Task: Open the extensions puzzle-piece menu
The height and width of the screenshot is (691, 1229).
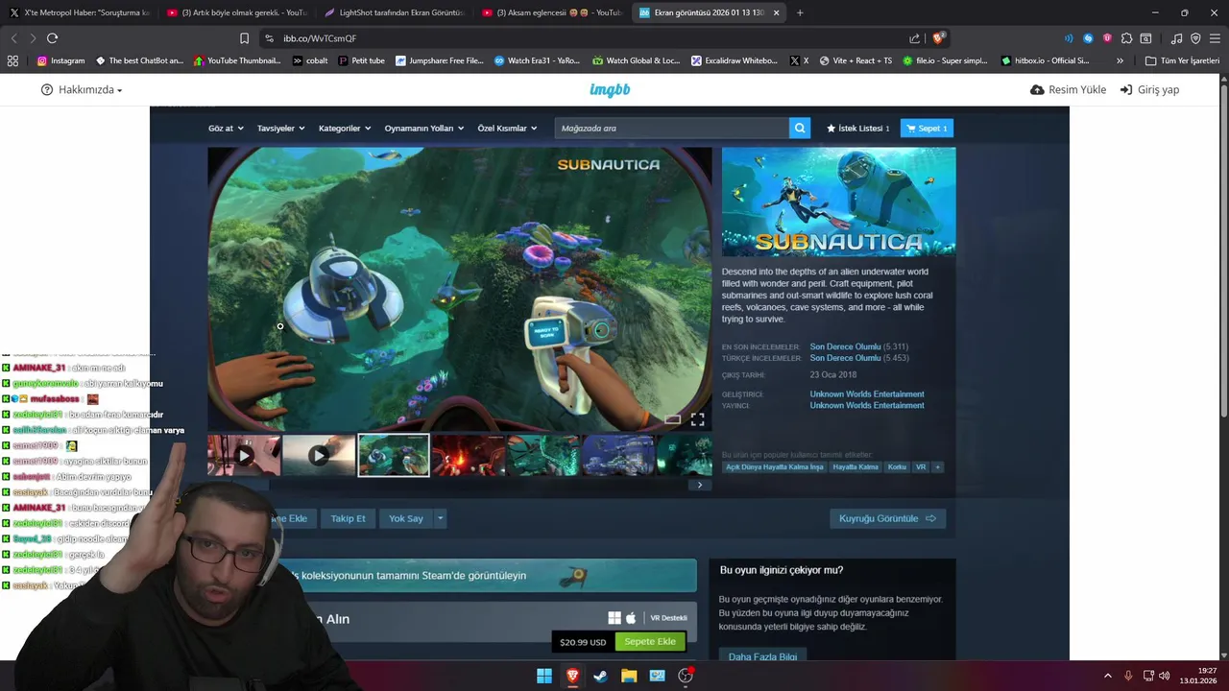Action: 1127,38
